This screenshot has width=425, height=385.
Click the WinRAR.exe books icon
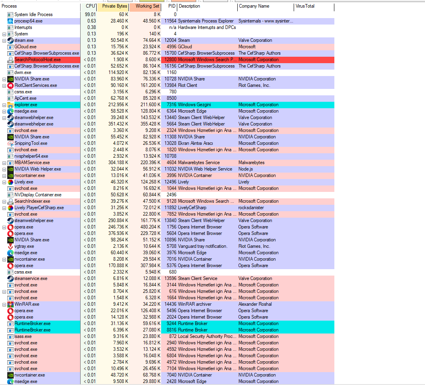10,304
